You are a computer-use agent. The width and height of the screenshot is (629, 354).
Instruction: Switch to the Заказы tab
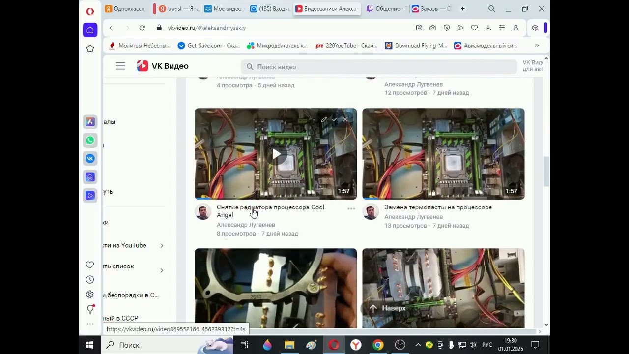click(431, 9)
